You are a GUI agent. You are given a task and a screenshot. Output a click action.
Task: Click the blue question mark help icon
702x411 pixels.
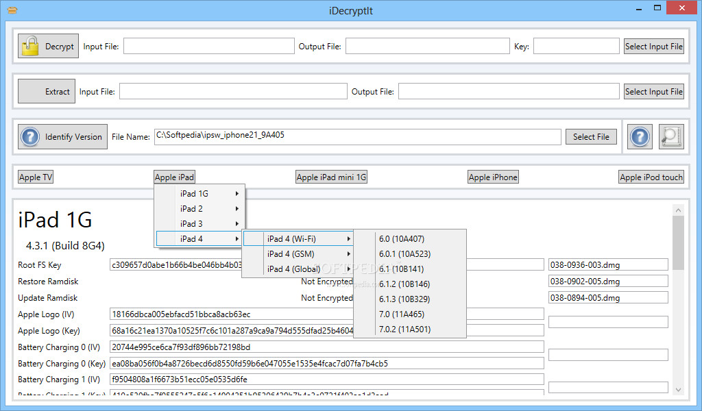(x=640, y=137)
